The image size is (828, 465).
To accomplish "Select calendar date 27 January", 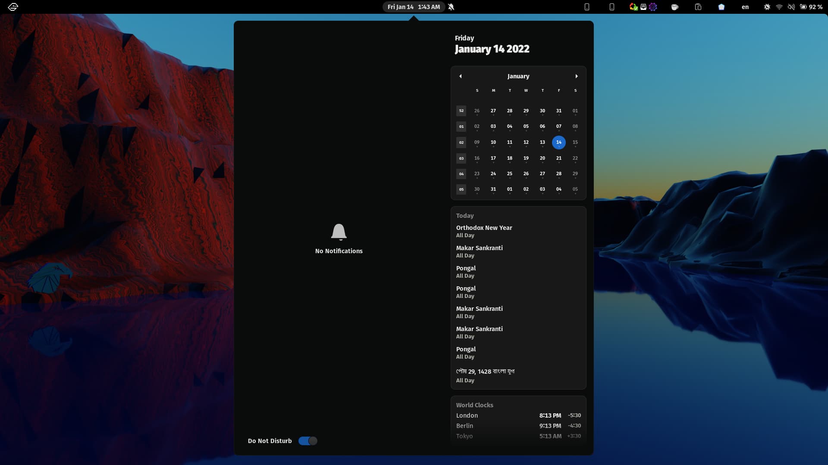I will click(542, 173).
